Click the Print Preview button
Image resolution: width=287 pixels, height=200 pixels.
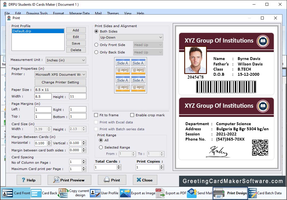click(x=69, y=180)
